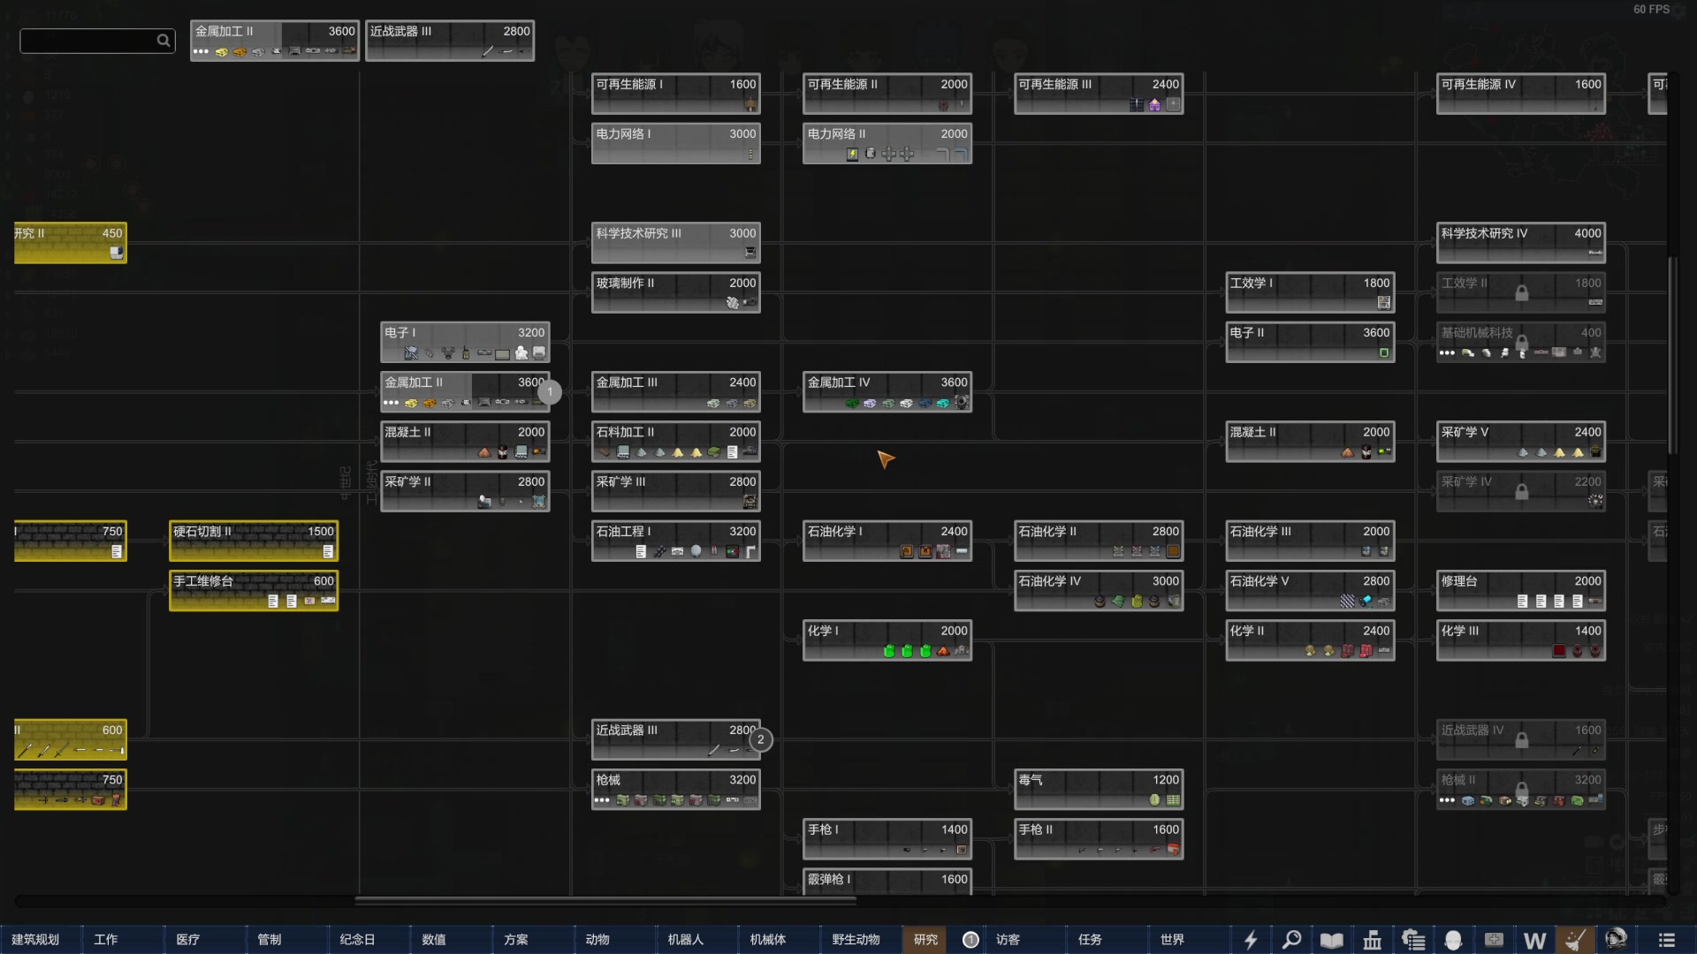This screenshot has width=1697, height=954.
Task: Click the horizontal scrollbar of research tree
Action: coord(605,901)
